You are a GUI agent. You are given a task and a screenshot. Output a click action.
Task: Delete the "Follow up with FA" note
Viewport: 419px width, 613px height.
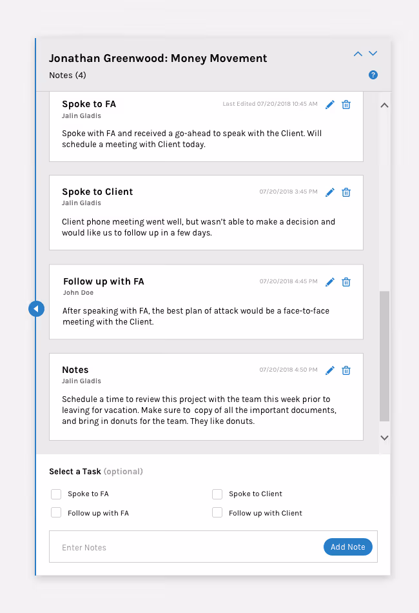coord(346,281)
